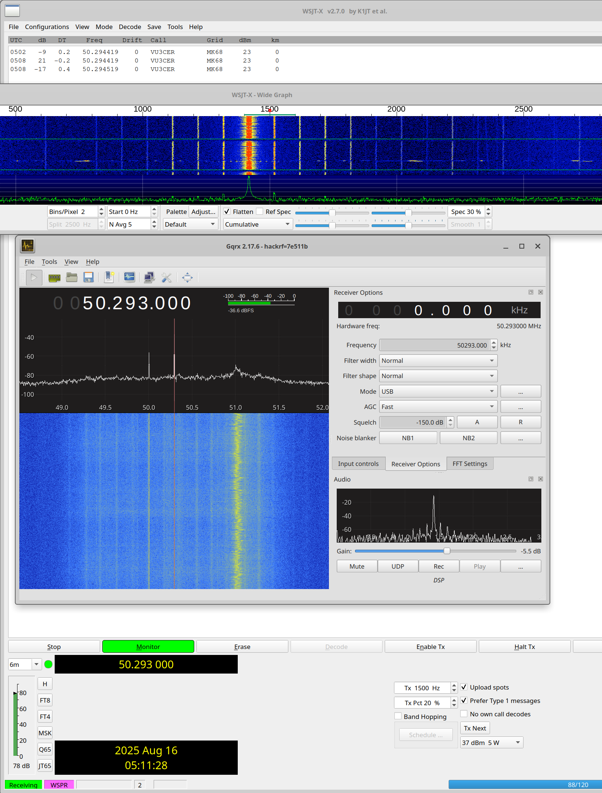The width and height of the screenshot is (602, 793).
Task: Decrease the Squelch level spinbox
Action: pos(451,425)
